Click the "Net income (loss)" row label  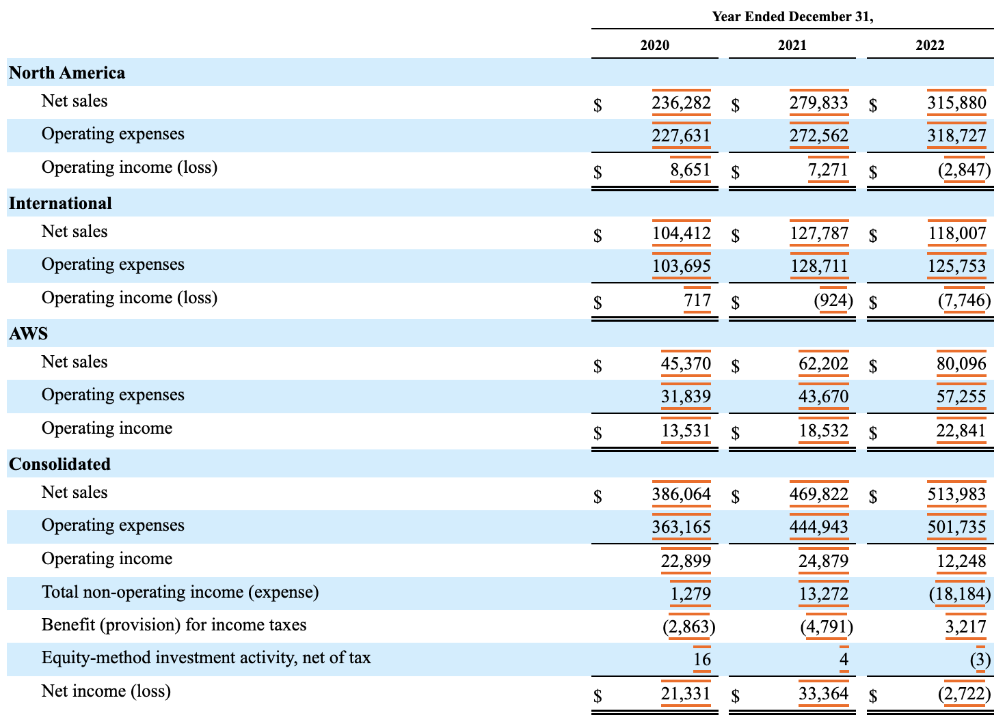[106, 691]
